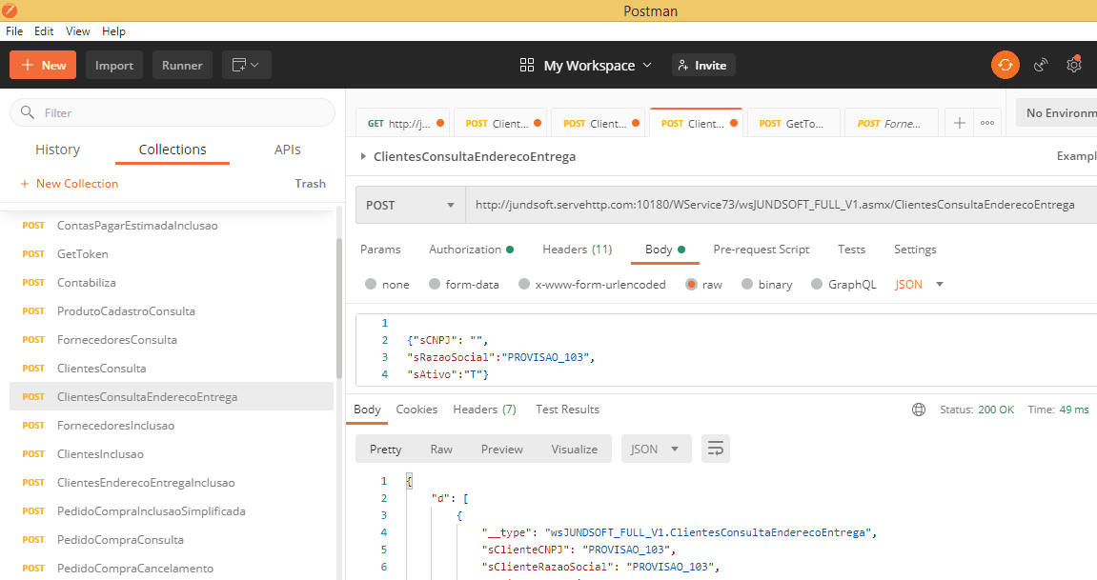
Task: Choose the GraphQL radio button
Action: point(817,284)
